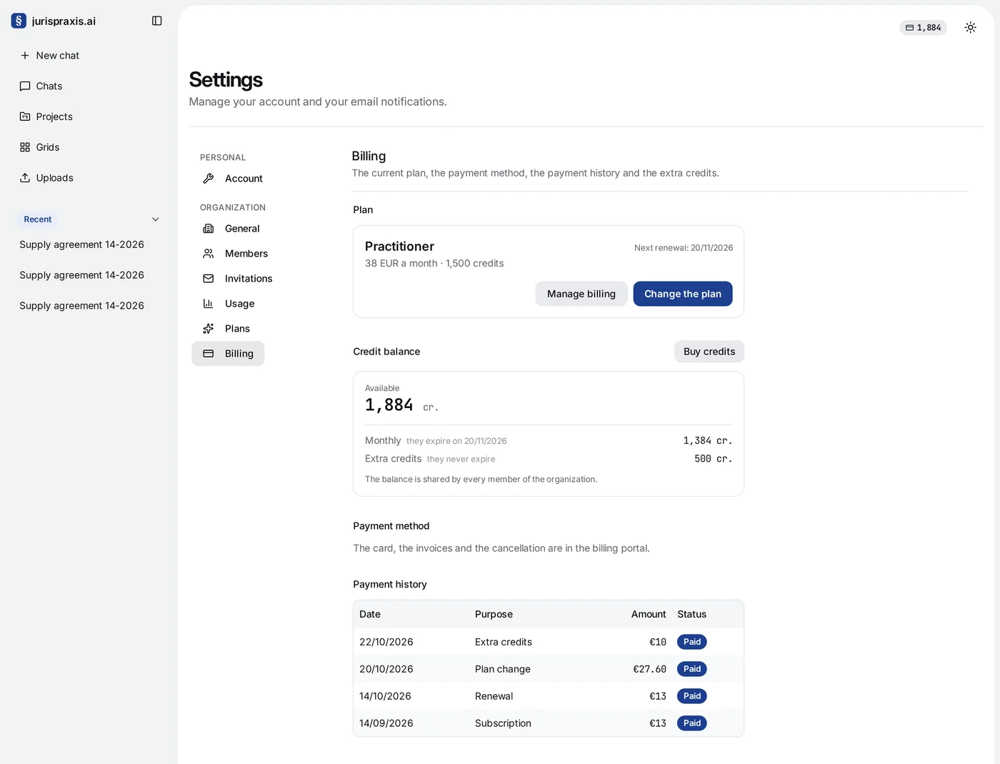Click the Paid badge in Extra credits row

692,642
